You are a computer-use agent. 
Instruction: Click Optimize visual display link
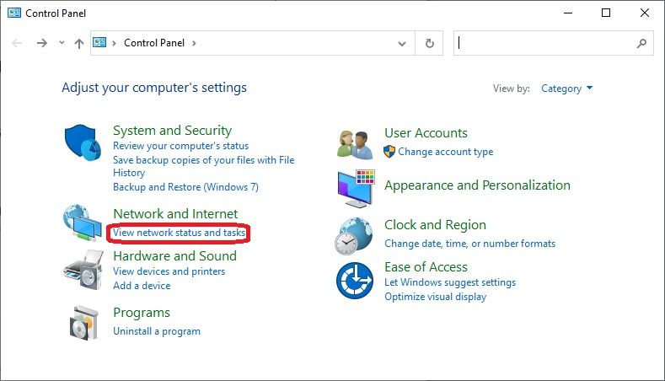click(x=435, y=297)
